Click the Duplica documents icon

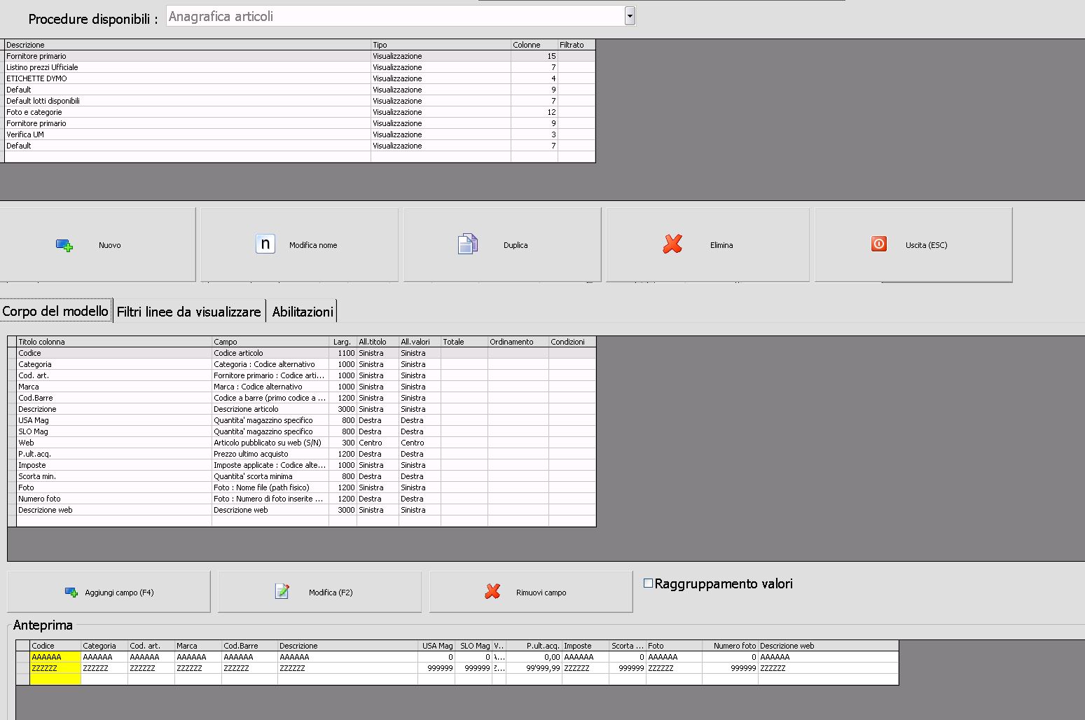467,244
